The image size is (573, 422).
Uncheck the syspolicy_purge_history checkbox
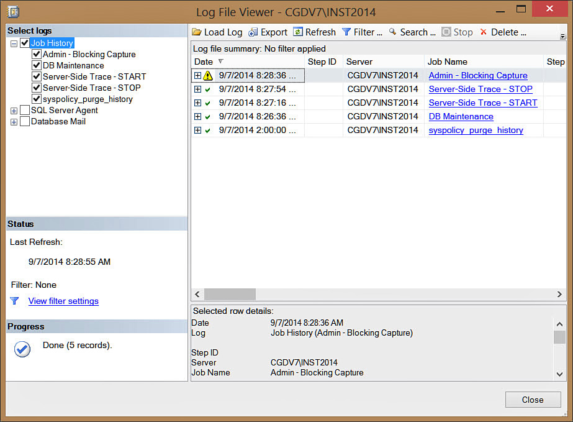pyautogui.click(x=37, y=99)
